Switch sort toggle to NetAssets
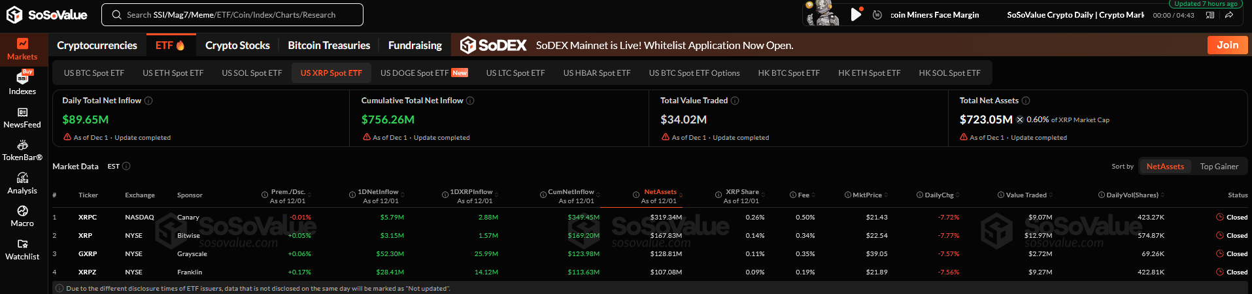 (1165, 167)
